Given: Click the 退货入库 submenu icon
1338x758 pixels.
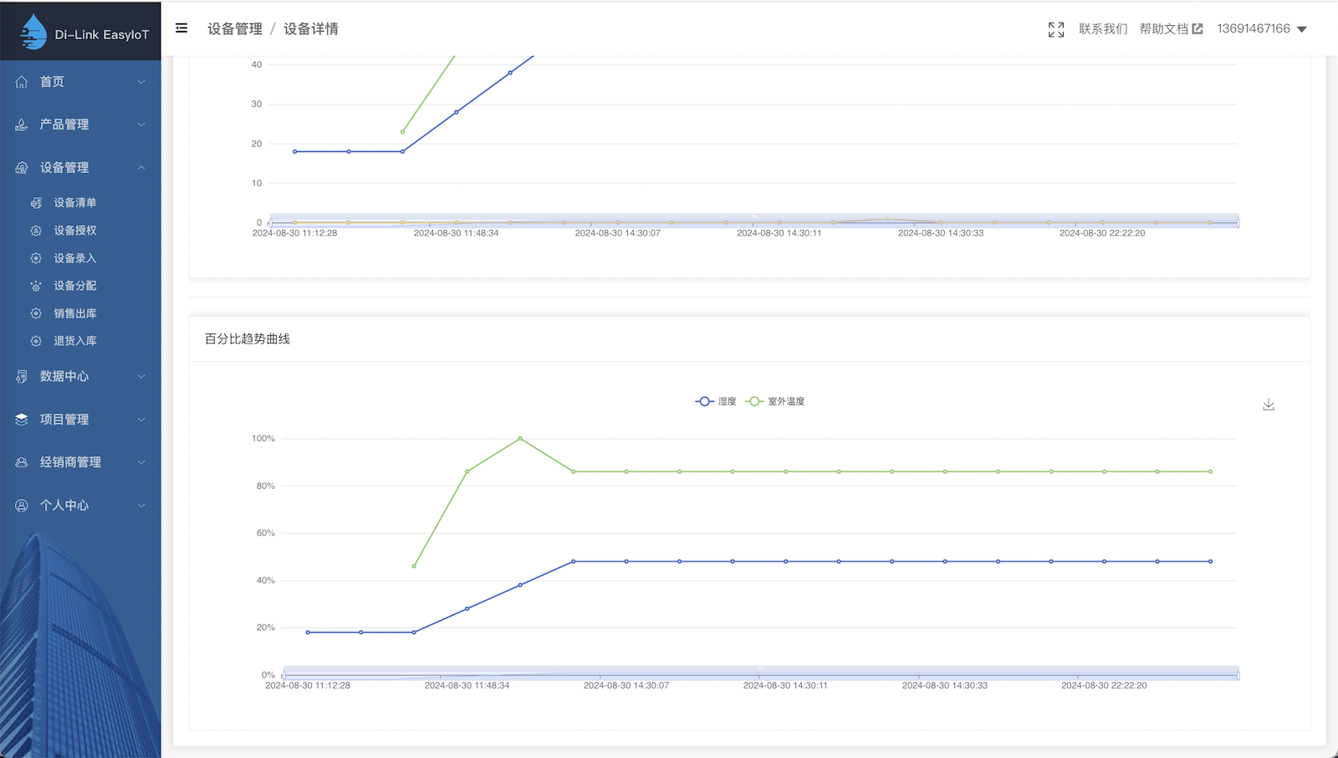Looking at the screenshot, I should pos(36,341).
